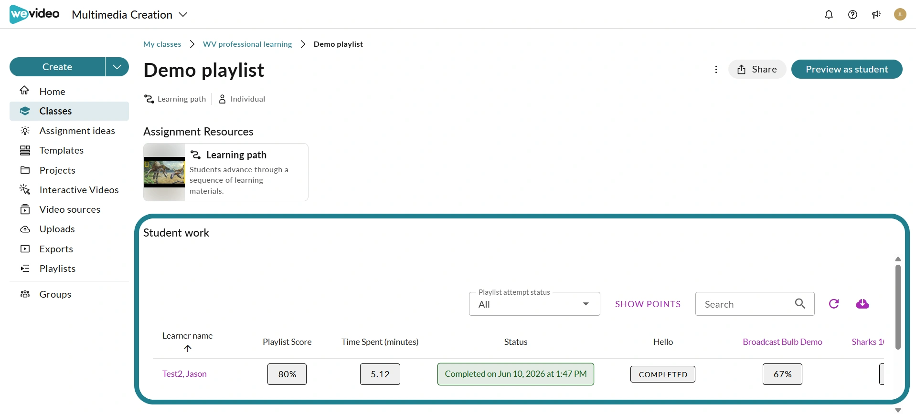Open Projects in sidebar
This screenshot has width=916, height=414.
[x=69, y=170]
